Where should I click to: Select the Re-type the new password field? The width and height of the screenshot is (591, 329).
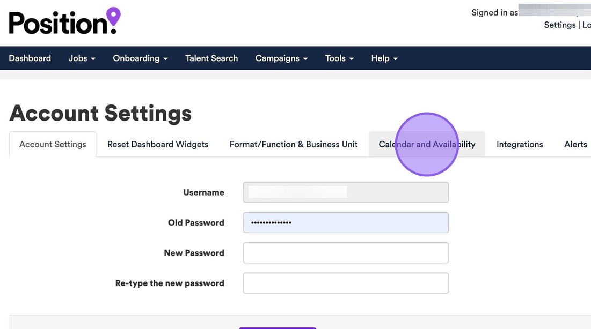tap(346, 283)
